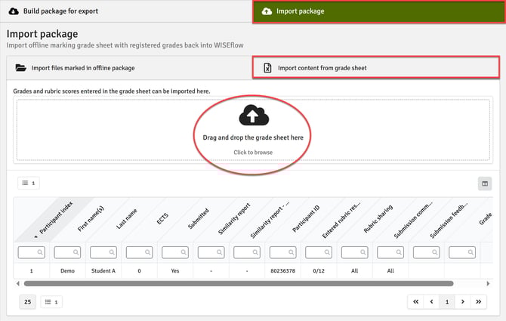Click the list counter button beside page size
Viewport: 506px width, 321px height.
coord(51,302)
